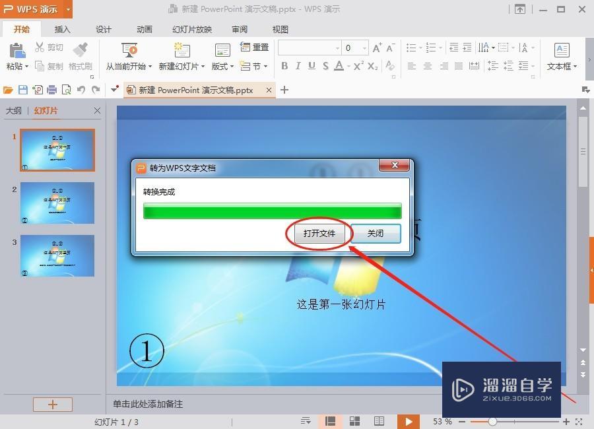Click the 剪切 scissors icon
This screenshot has width=594, height=429.
pos(40,47)
